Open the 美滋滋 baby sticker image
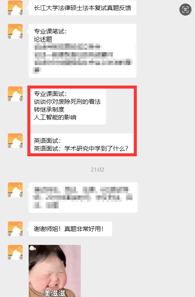The height and width of the screenshot is (297, 195). tap(55, 271)
